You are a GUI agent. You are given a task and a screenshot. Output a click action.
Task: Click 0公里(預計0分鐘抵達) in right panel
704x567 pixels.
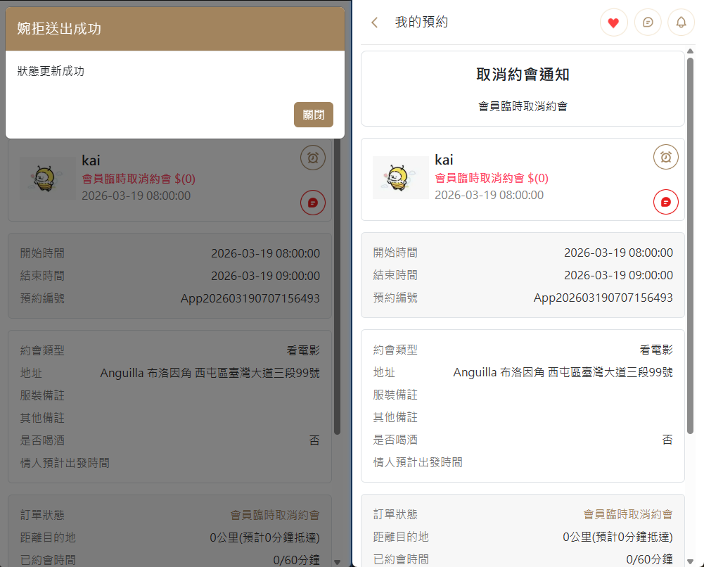point(617,537)
